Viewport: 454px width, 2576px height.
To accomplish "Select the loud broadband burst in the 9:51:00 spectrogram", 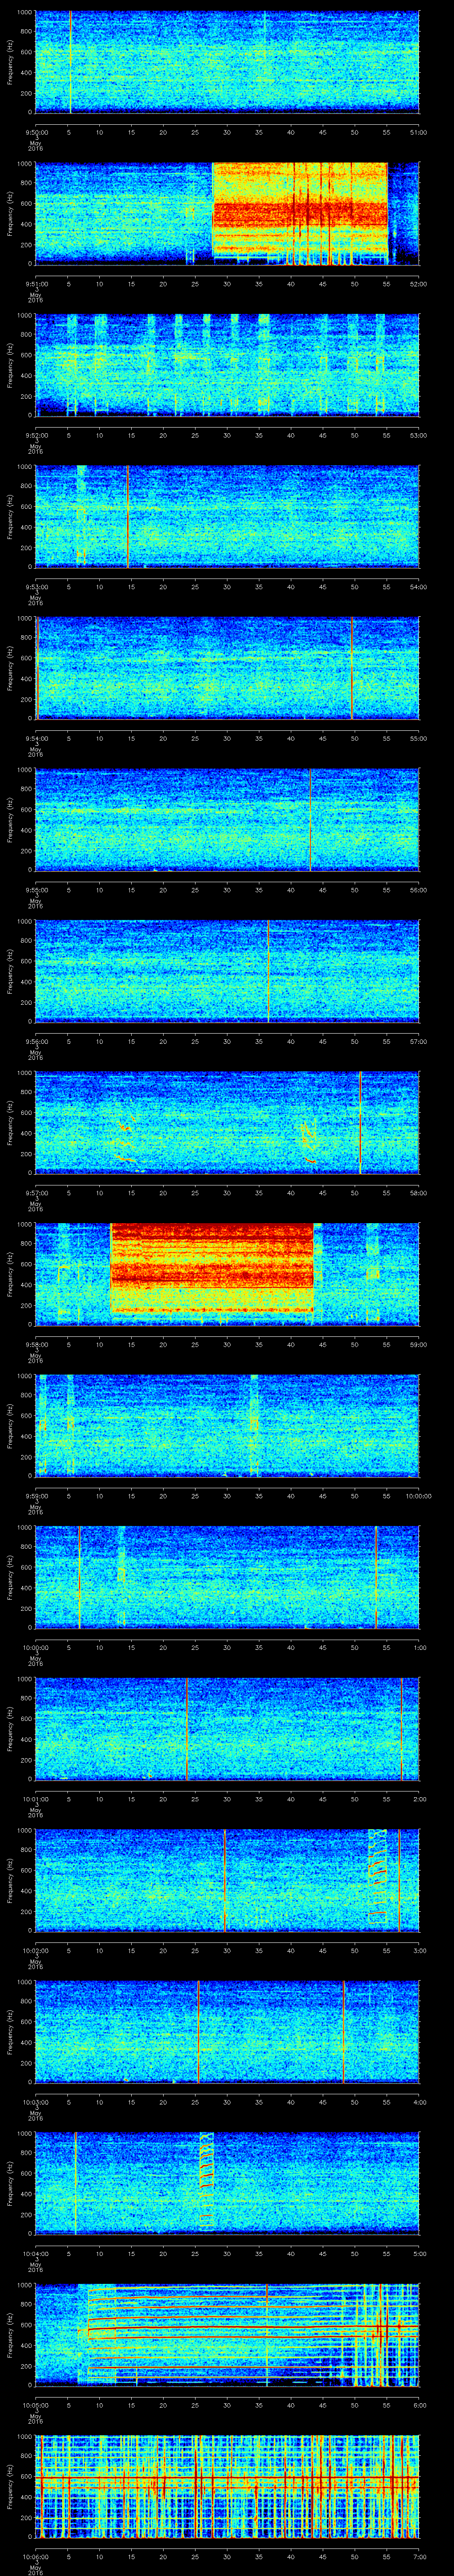I will tap(300, 213).
